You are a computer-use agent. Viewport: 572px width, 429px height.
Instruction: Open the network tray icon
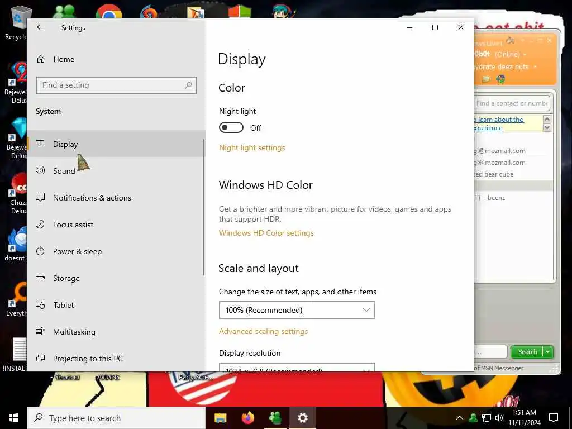tap(487, 418)
